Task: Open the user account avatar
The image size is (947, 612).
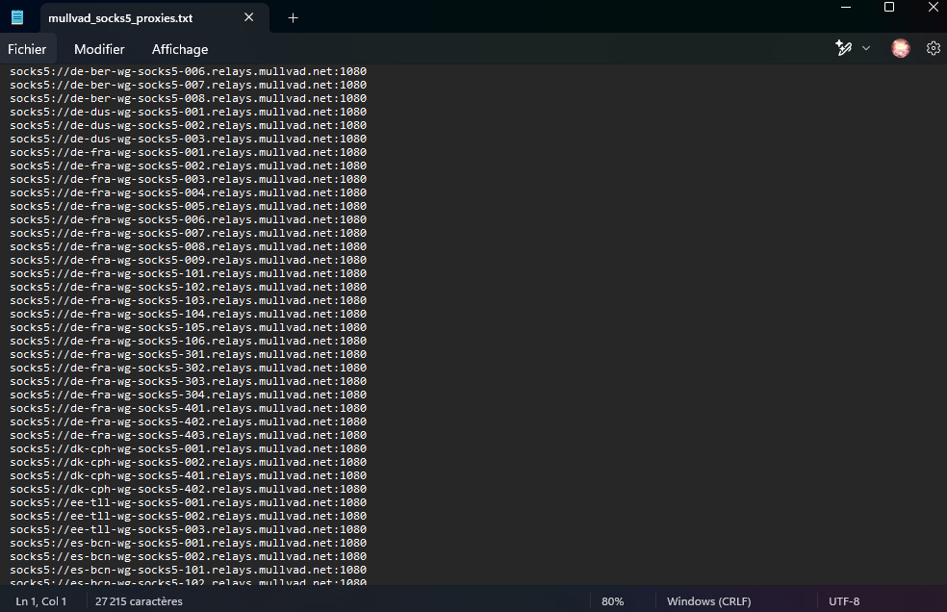Action: (x=901, y=48)
